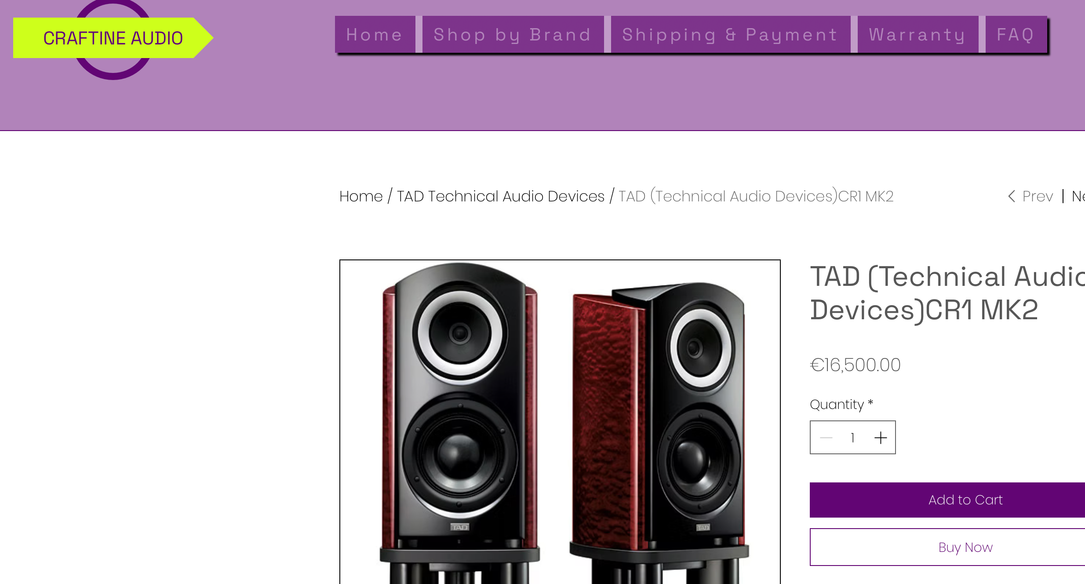Open TAD Technical Audio Devices breadcrumb

(x=501, y=196)
